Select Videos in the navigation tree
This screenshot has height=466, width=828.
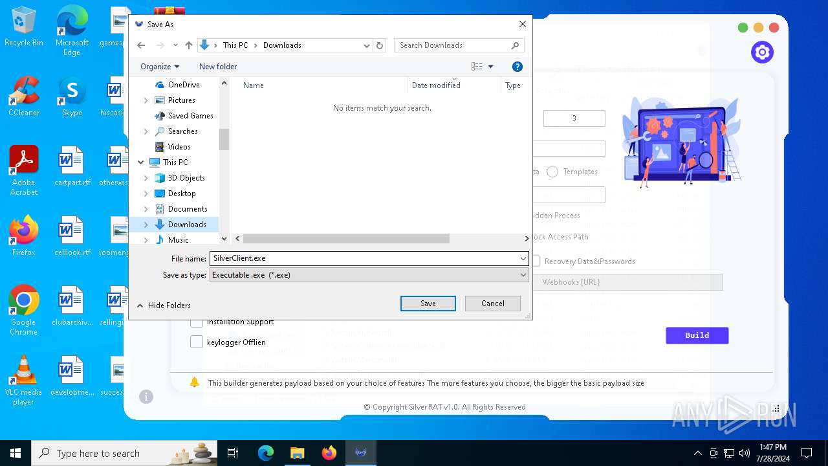click(x=179, y=147)
